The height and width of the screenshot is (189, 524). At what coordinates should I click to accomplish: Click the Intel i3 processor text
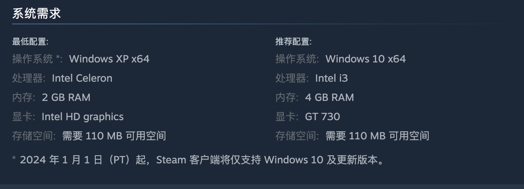pos(331,78)
